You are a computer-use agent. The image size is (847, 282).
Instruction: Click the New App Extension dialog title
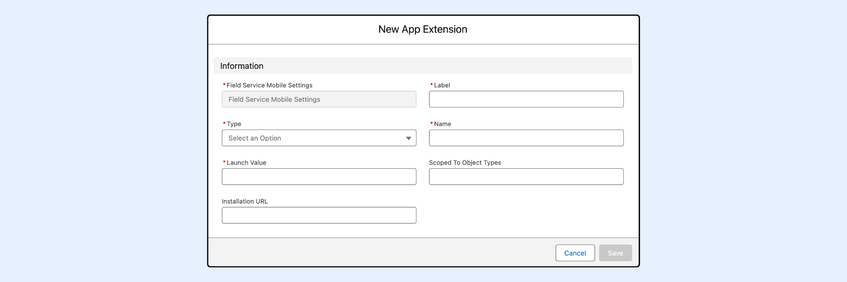pyautogui.click(x=423, y=30)
